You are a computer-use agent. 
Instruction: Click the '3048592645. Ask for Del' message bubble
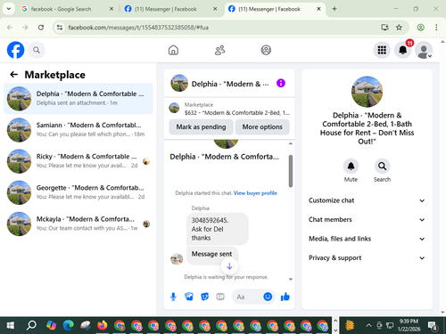pos(218,229)
